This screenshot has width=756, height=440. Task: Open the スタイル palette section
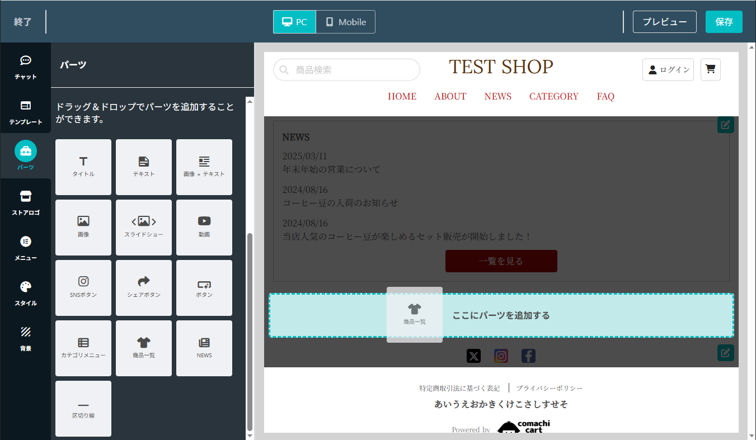26,293
